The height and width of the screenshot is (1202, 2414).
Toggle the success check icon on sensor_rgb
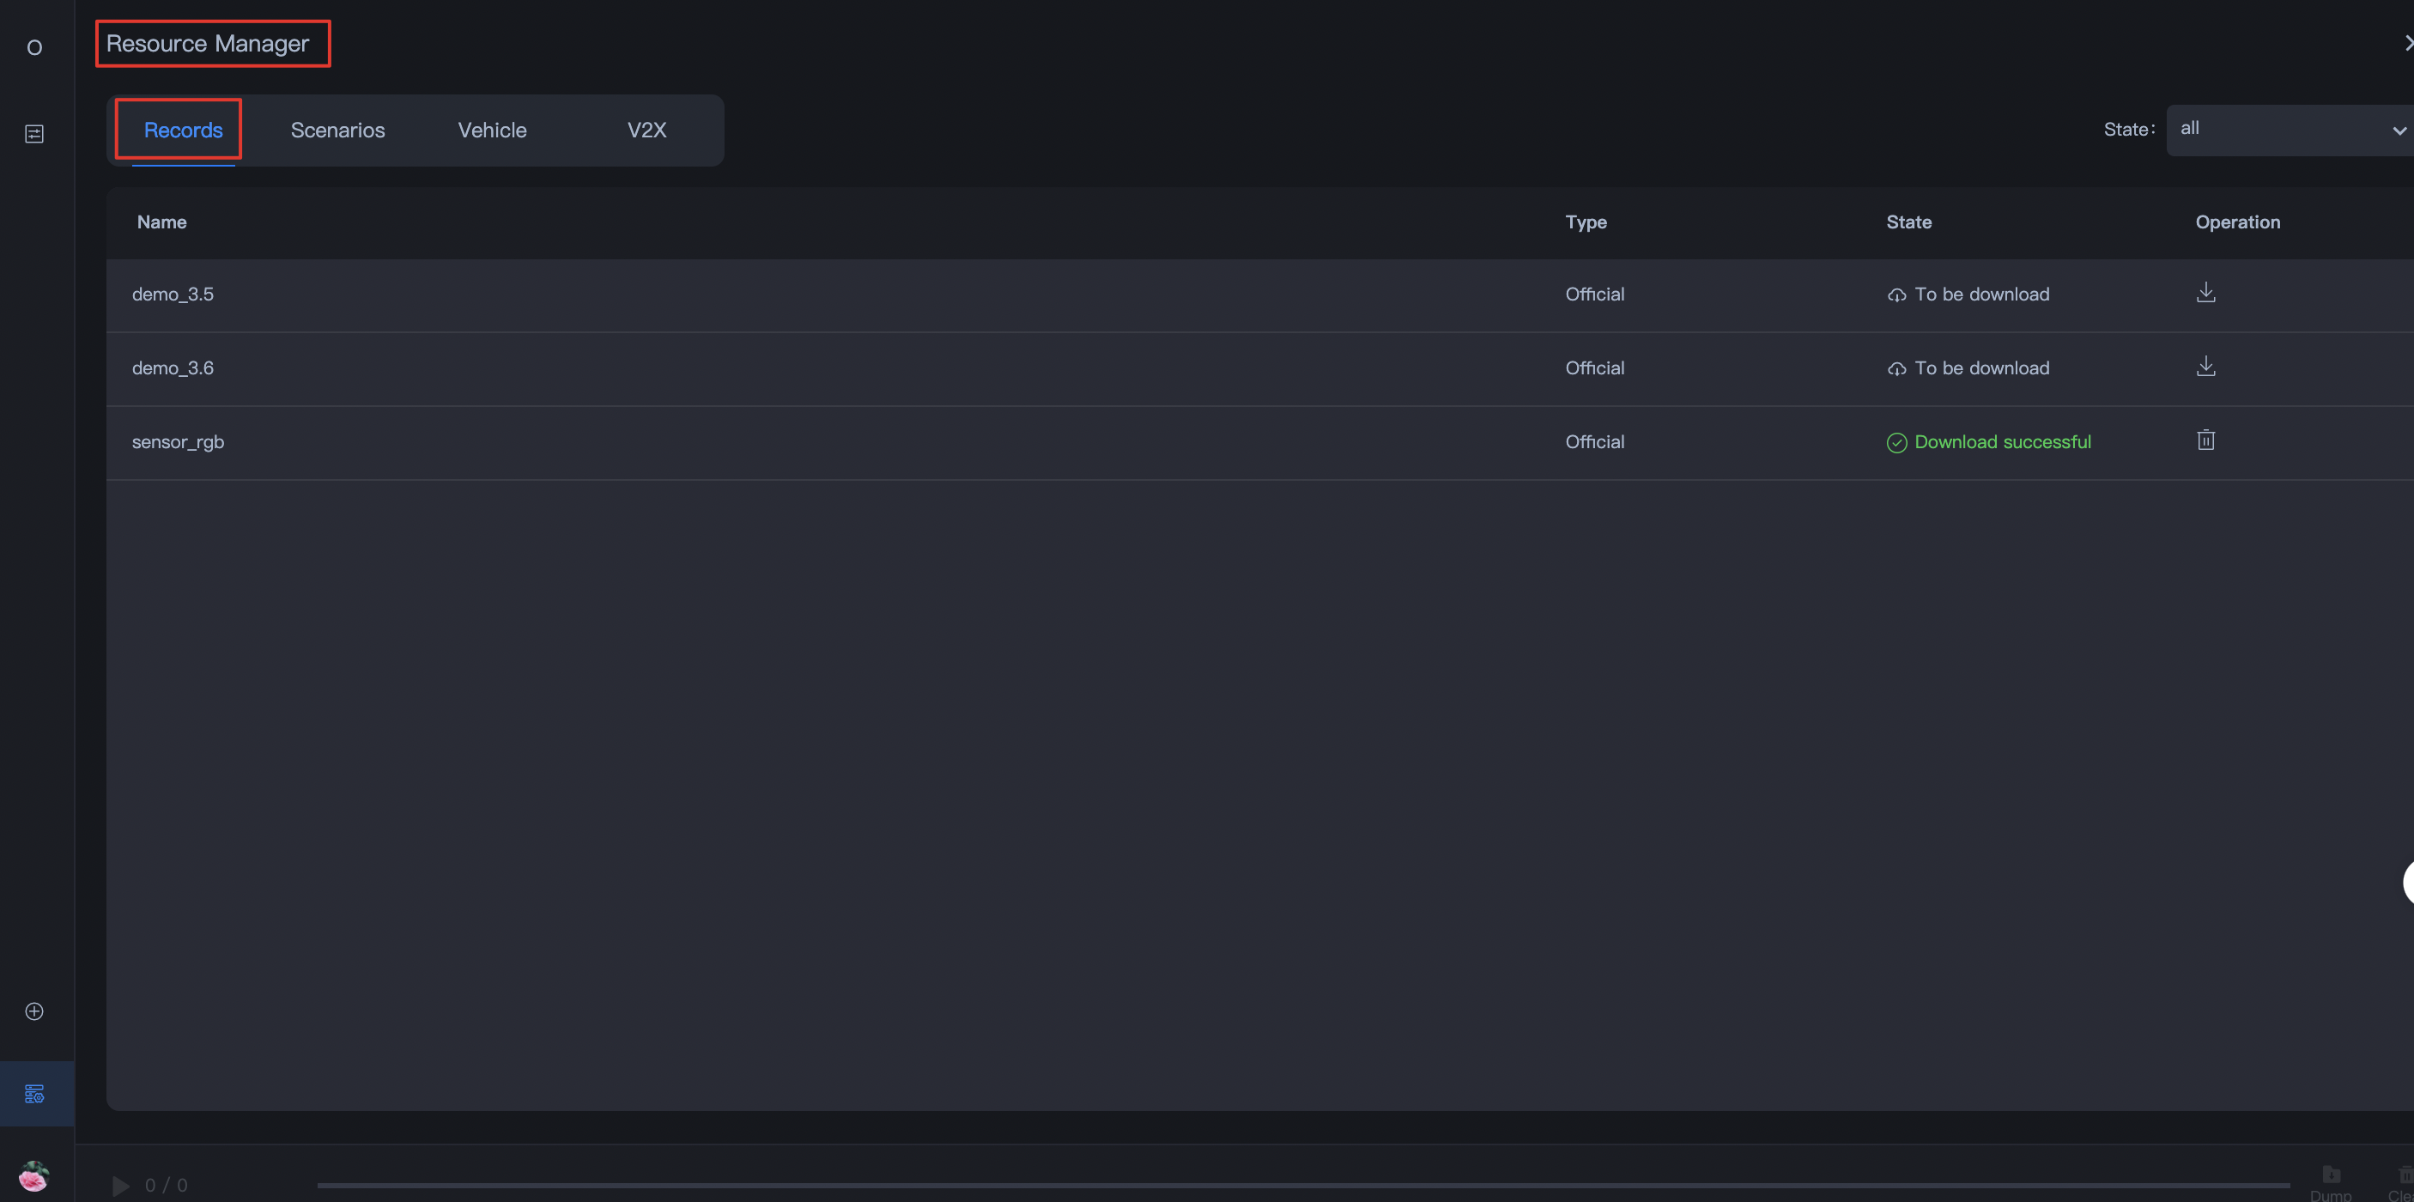pyautogui.click(x=1896, y=441)
